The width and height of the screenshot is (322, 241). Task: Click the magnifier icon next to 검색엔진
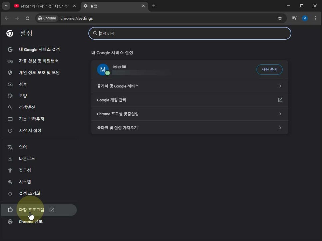click(x=10, y=107)
